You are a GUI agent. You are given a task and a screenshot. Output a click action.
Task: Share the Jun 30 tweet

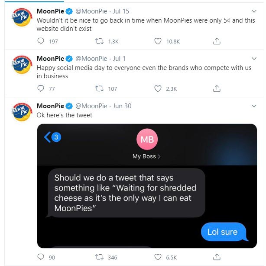tap(217, 257)
